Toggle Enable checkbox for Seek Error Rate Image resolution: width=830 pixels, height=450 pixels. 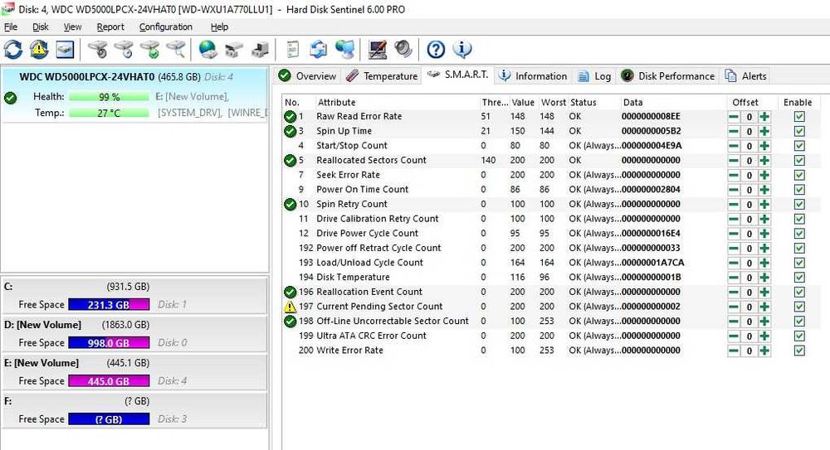pyautogui.click(x=799, y=175)
